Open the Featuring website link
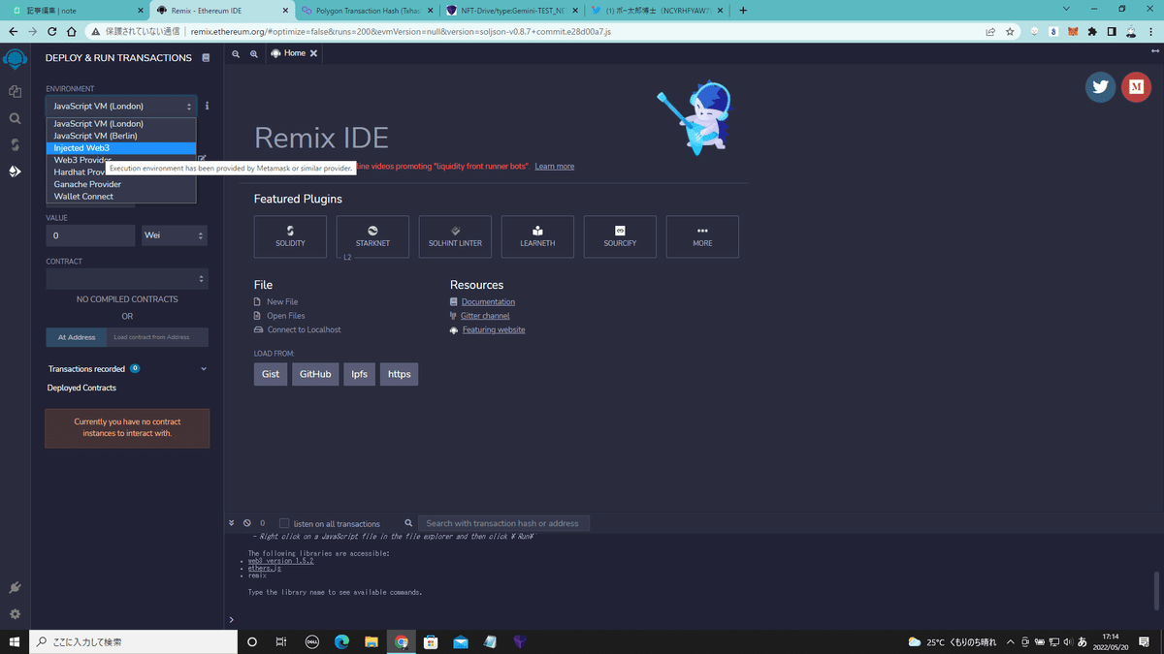 (x=494, y=330)
